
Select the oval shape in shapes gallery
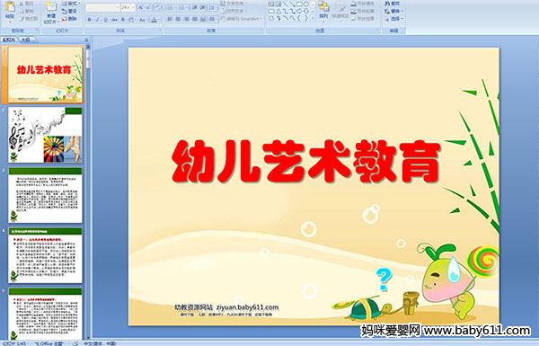pos(306,4)
